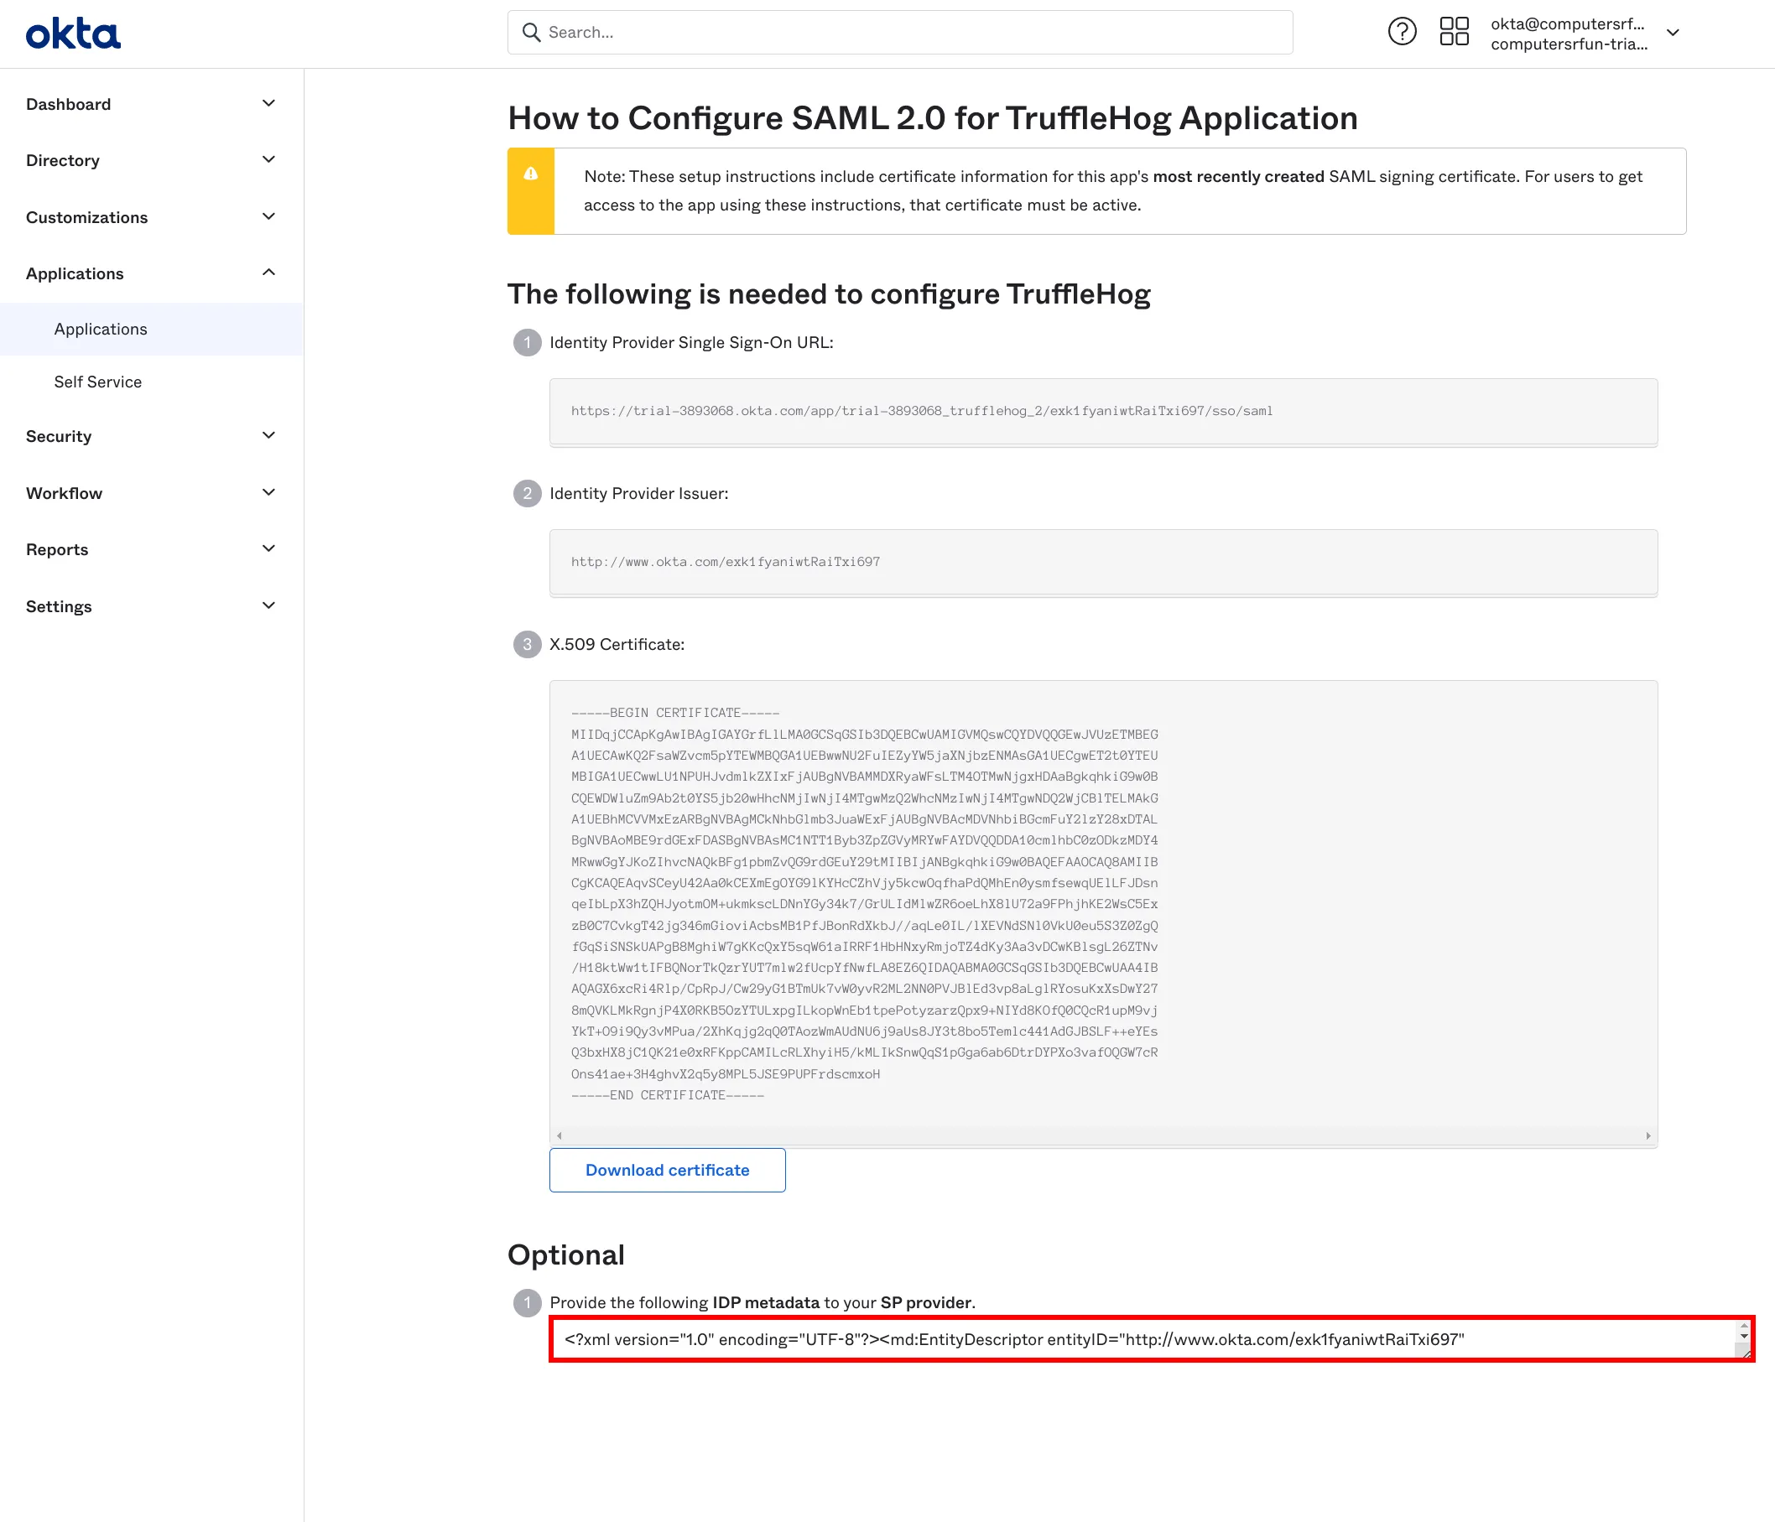Viewport: 1775px width, 1522px height.
Task: Expand the Directory menu chevron
Action: coord(268,160)
